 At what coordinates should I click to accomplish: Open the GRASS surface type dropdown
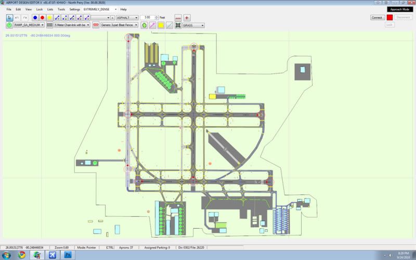[x=193, y=25]
